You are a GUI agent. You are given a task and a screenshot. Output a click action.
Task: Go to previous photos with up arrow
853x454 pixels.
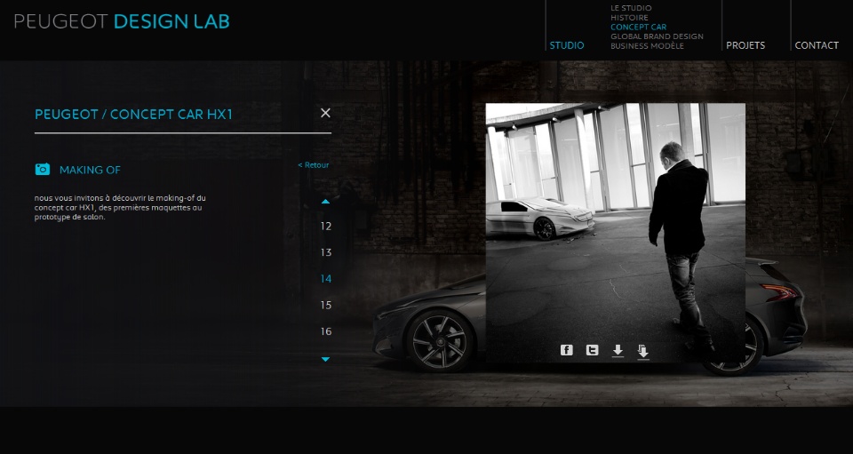(x=325, y=201)
